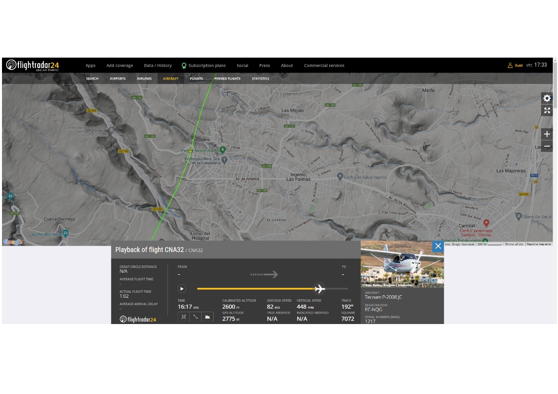Click the Centro de Salud Ingenio marker

pos(340,176)
